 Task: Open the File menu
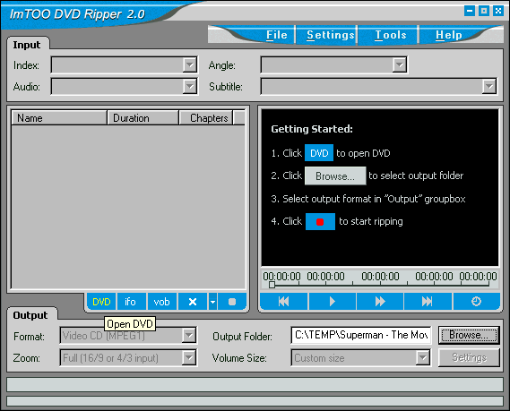276,35
